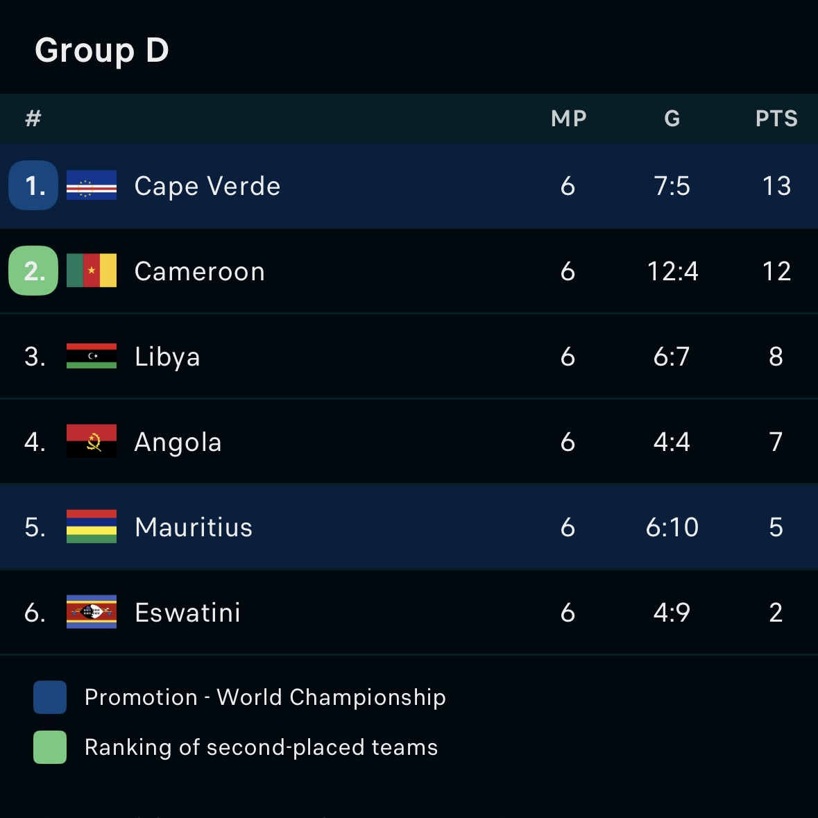Viewport: 818px width, 818px height.
Task: Click Eswatini's 2 points value
Action: [776, 613]
